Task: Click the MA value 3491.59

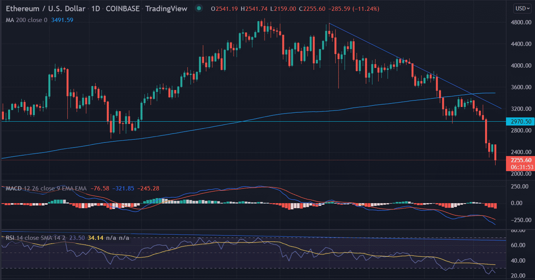Action: pyautogui.click(x=63, y=20)
